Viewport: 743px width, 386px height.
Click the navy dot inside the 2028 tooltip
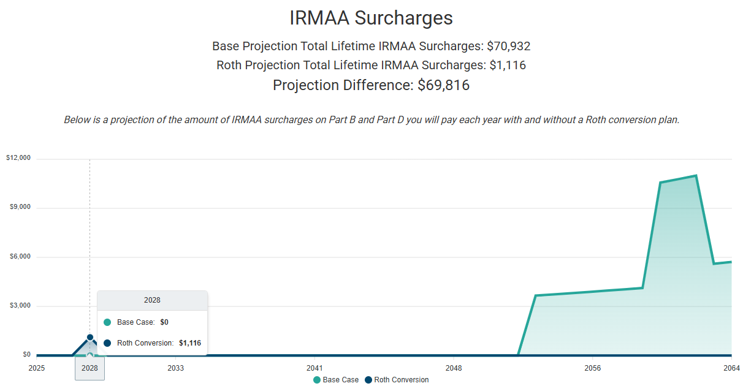tap(106, 343)
